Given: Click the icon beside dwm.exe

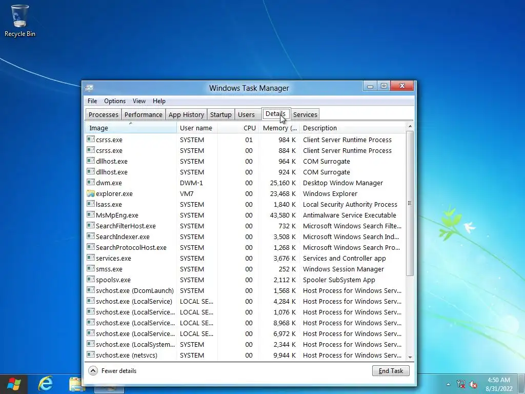Looking at the screenshot, I should (x=90, y=182).
